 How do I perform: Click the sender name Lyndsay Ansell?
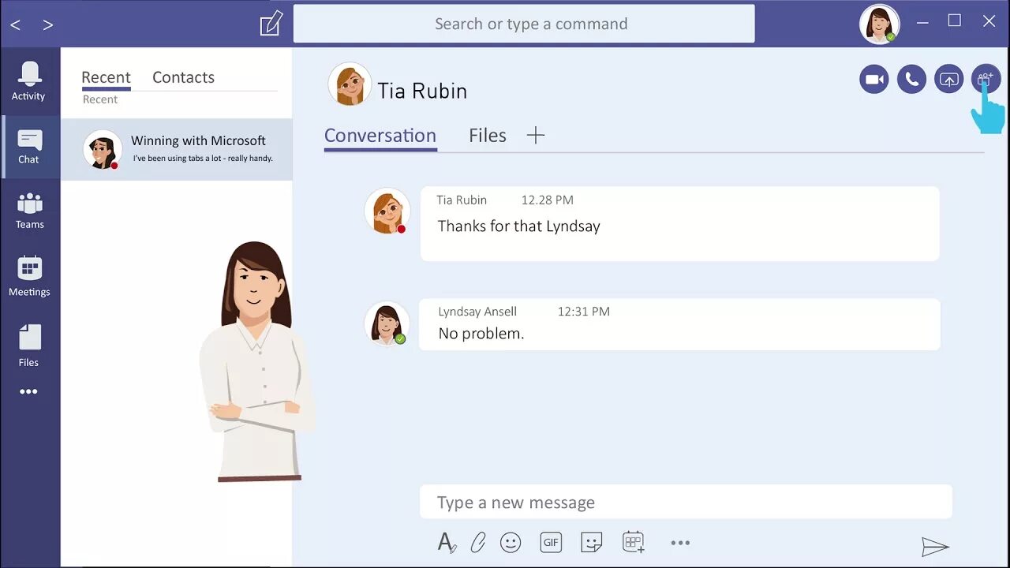coord(477,312)
